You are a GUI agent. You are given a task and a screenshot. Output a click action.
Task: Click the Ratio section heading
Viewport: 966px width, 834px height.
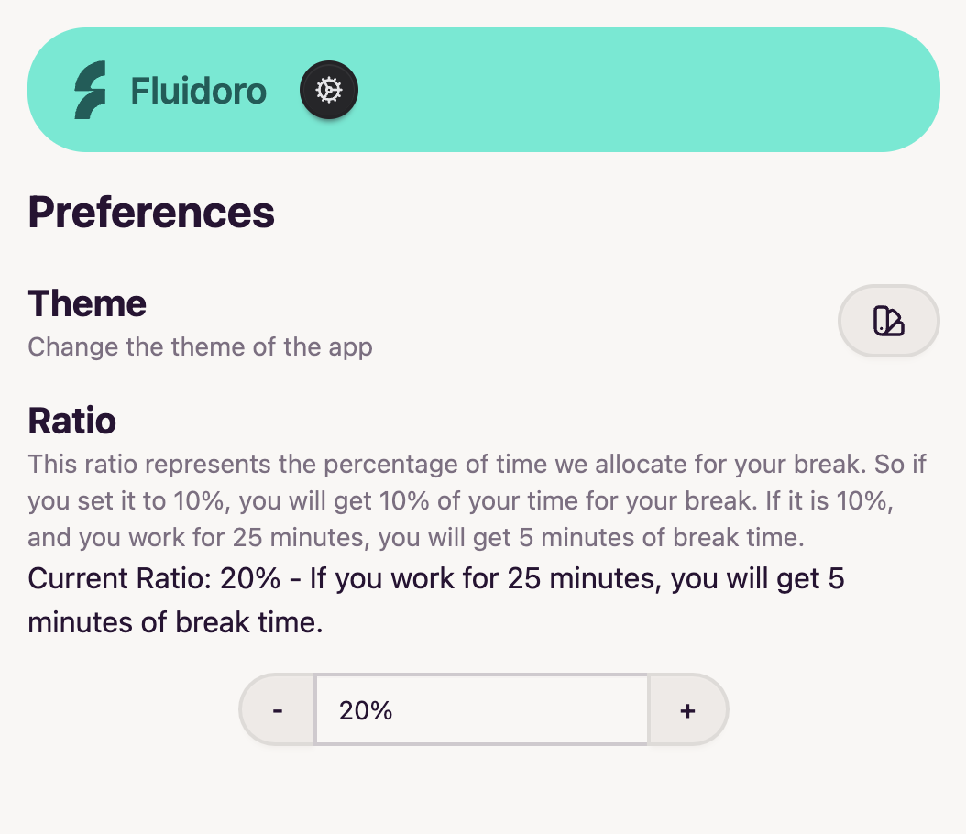click(72, 421)
